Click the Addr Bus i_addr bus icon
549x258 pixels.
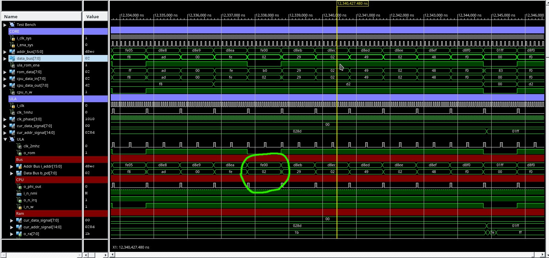click(x=19, y=166)
